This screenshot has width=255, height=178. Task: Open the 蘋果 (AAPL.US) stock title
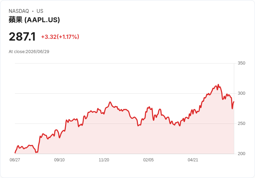pos(34,20)
